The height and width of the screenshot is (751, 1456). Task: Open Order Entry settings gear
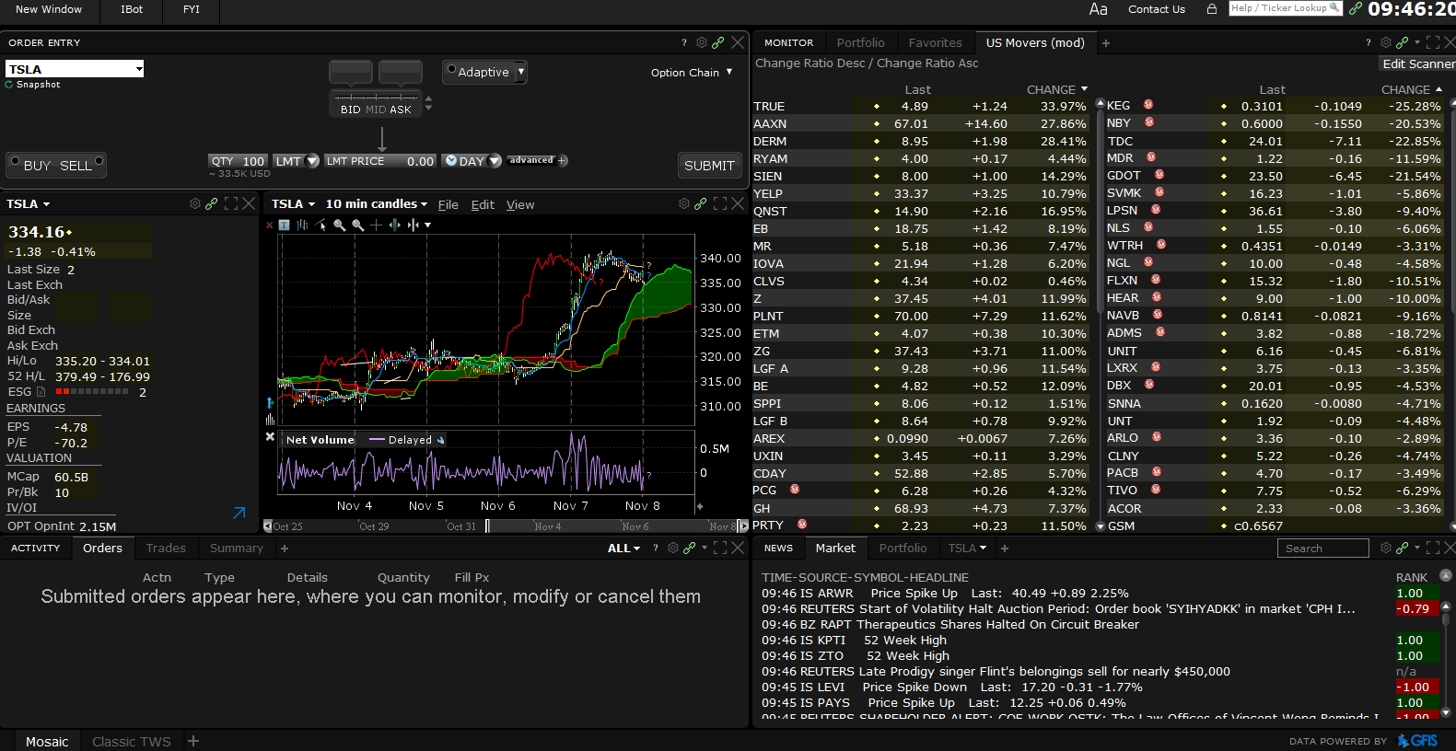pos(702,42)
